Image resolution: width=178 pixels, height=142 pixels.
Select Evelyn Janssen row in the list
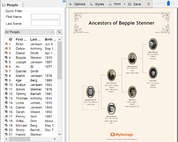pos(31,85)
